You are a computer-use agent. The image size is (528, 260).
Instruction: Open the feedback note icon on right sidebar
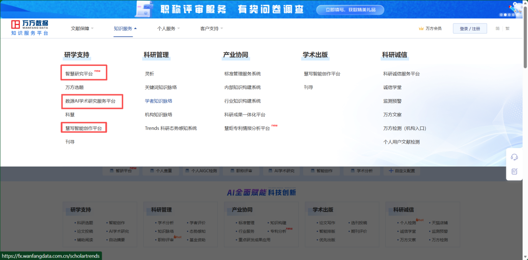click(514, 172)
